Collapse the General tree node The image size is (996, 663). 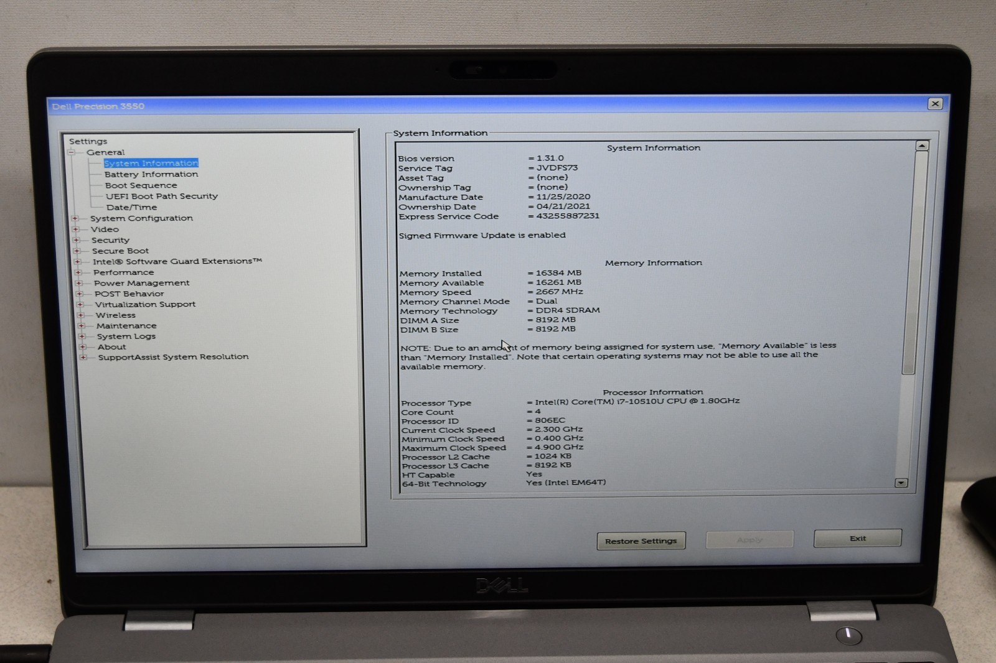pos(72,152)
